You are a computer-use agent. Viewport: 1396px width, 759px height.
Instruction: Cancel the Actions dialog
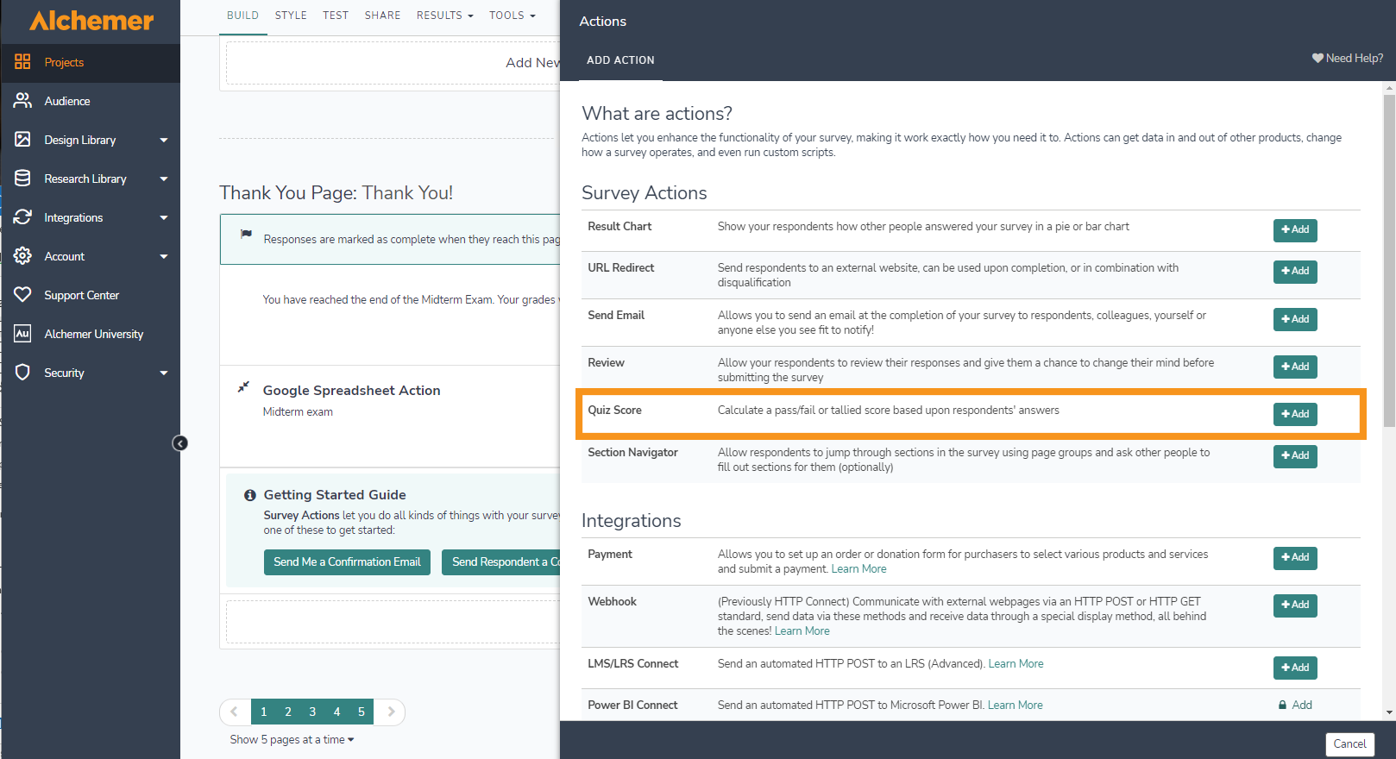(1349, 743)
